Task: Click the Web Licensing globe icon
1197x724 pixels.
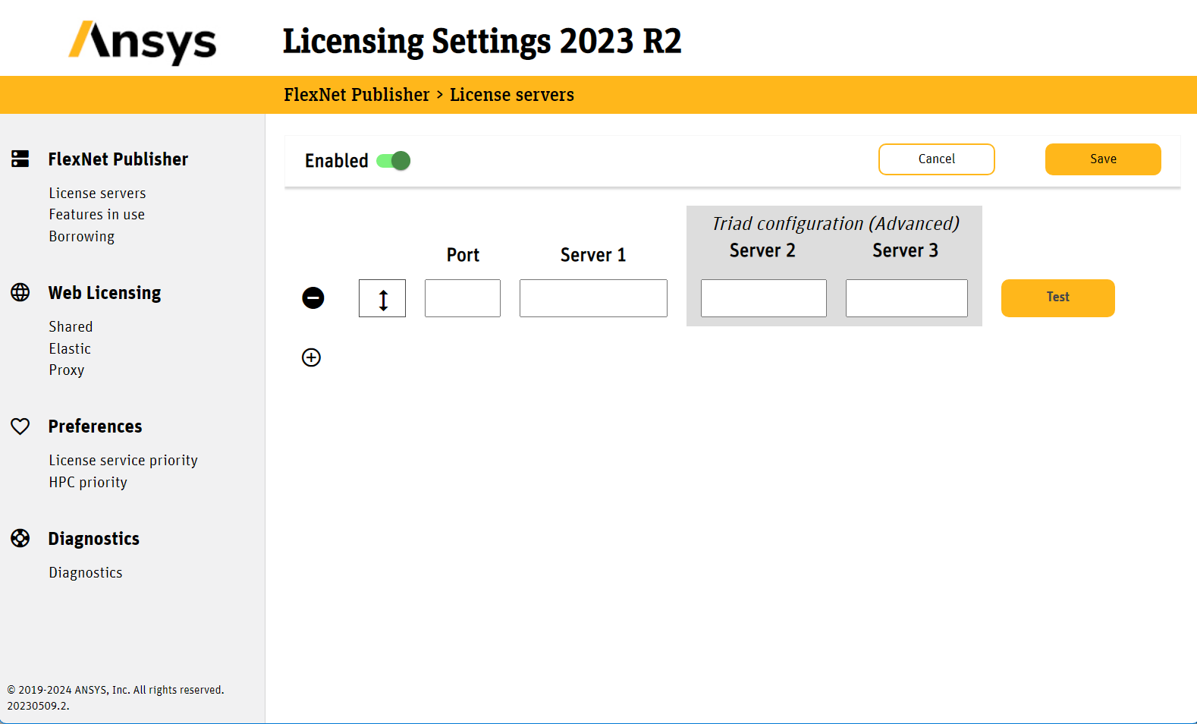Action: tap(20, 292)
